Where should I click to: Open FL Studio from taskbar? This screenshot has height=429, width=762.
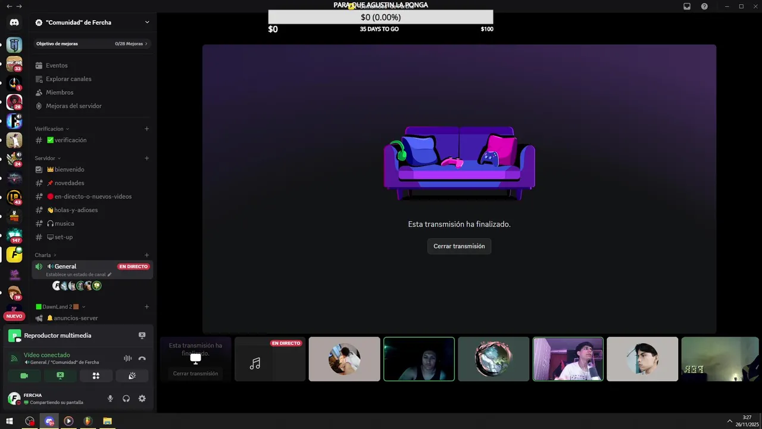point(88,421)
